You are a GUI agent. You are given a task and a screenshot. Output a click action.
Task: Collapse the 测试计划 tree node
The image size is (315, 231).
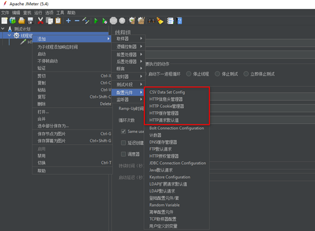pyautogui.click(x=3, y=29)
